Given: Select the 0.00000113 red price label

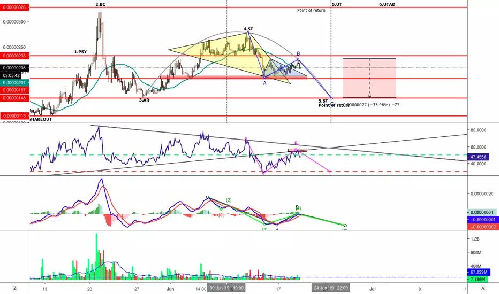Looking at the screenshot, I should tap(14, 115).
